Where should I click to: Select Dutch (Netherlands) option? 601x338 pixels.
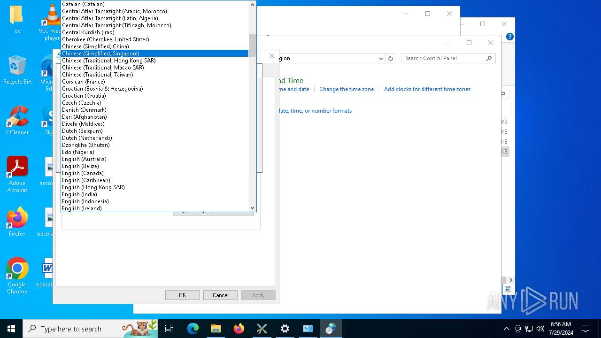[x=154, y=138]
